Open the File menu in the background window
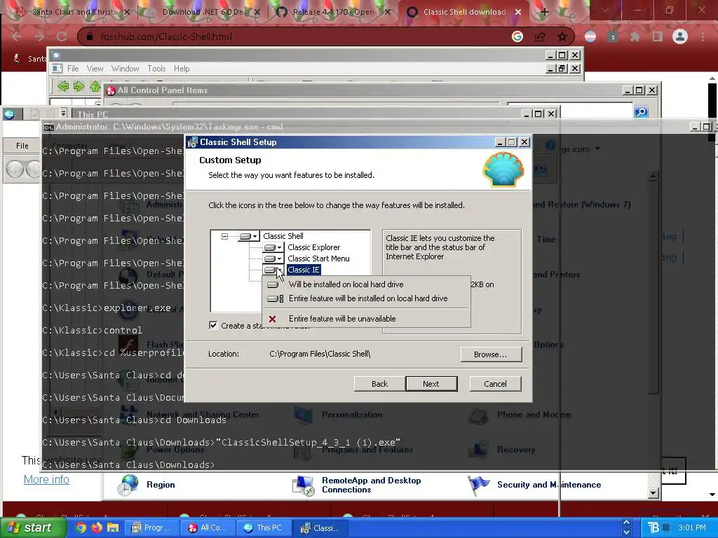 pos(73,69)
